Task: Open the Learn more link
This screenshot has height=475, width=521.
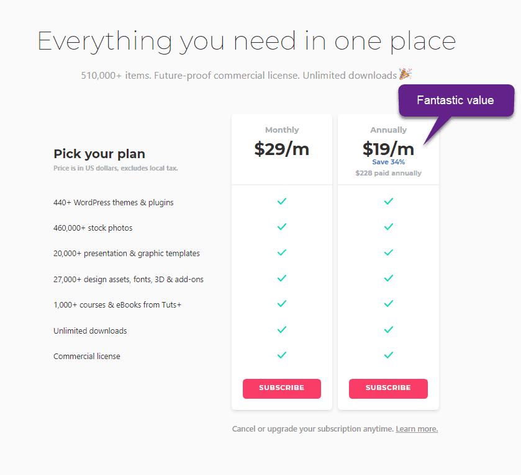Action: point(417,429)
